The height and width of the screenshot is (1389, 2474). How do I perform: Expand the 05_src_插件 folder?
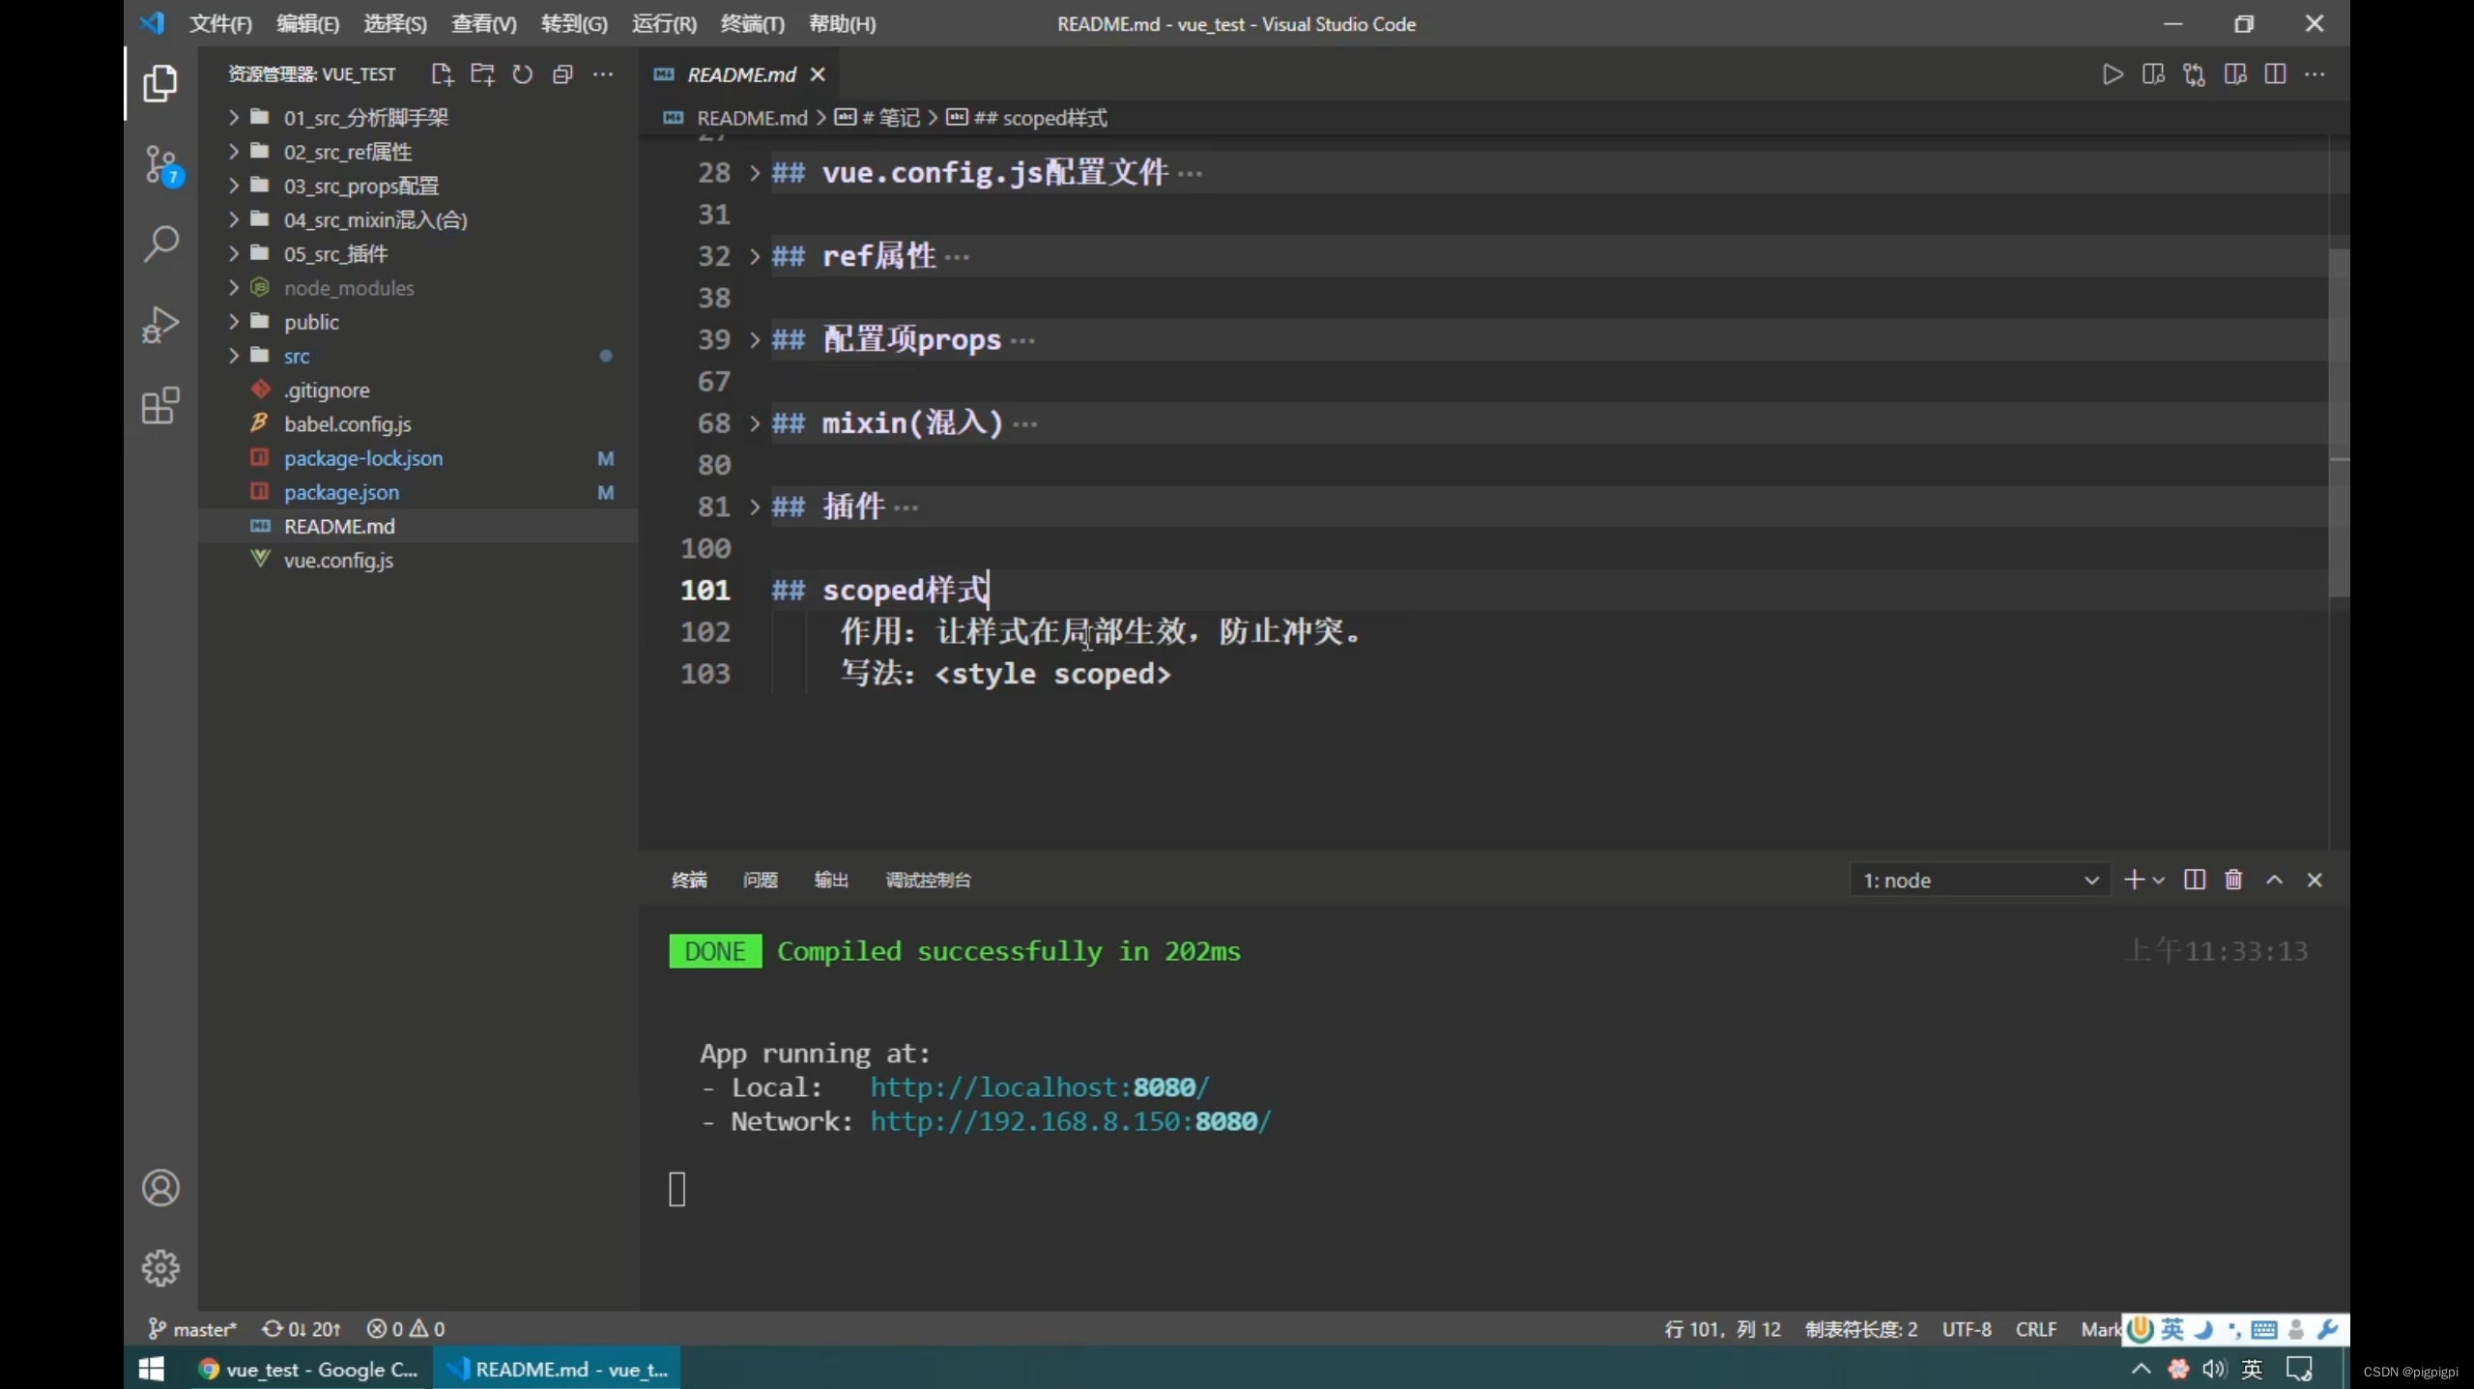point(233,253)
